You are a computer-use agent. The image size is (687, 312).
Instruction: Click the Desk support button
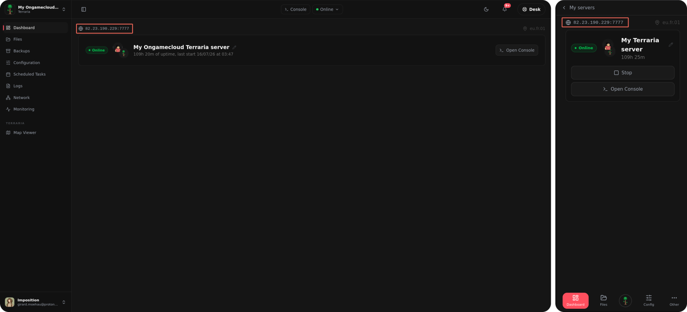click(x=531, y=9)
